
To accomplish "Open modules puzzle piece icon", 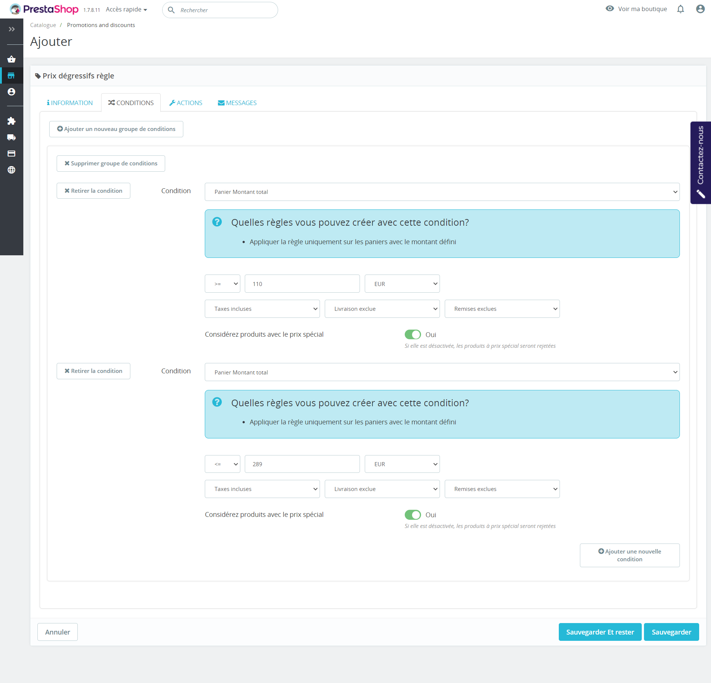I will pyautogui.click(x=11, y=121).
